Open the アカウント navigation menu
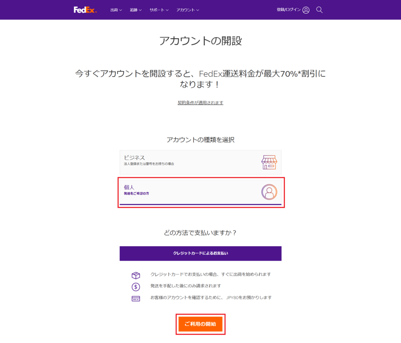This screenshot has height=343, width=401. [188, 10]
